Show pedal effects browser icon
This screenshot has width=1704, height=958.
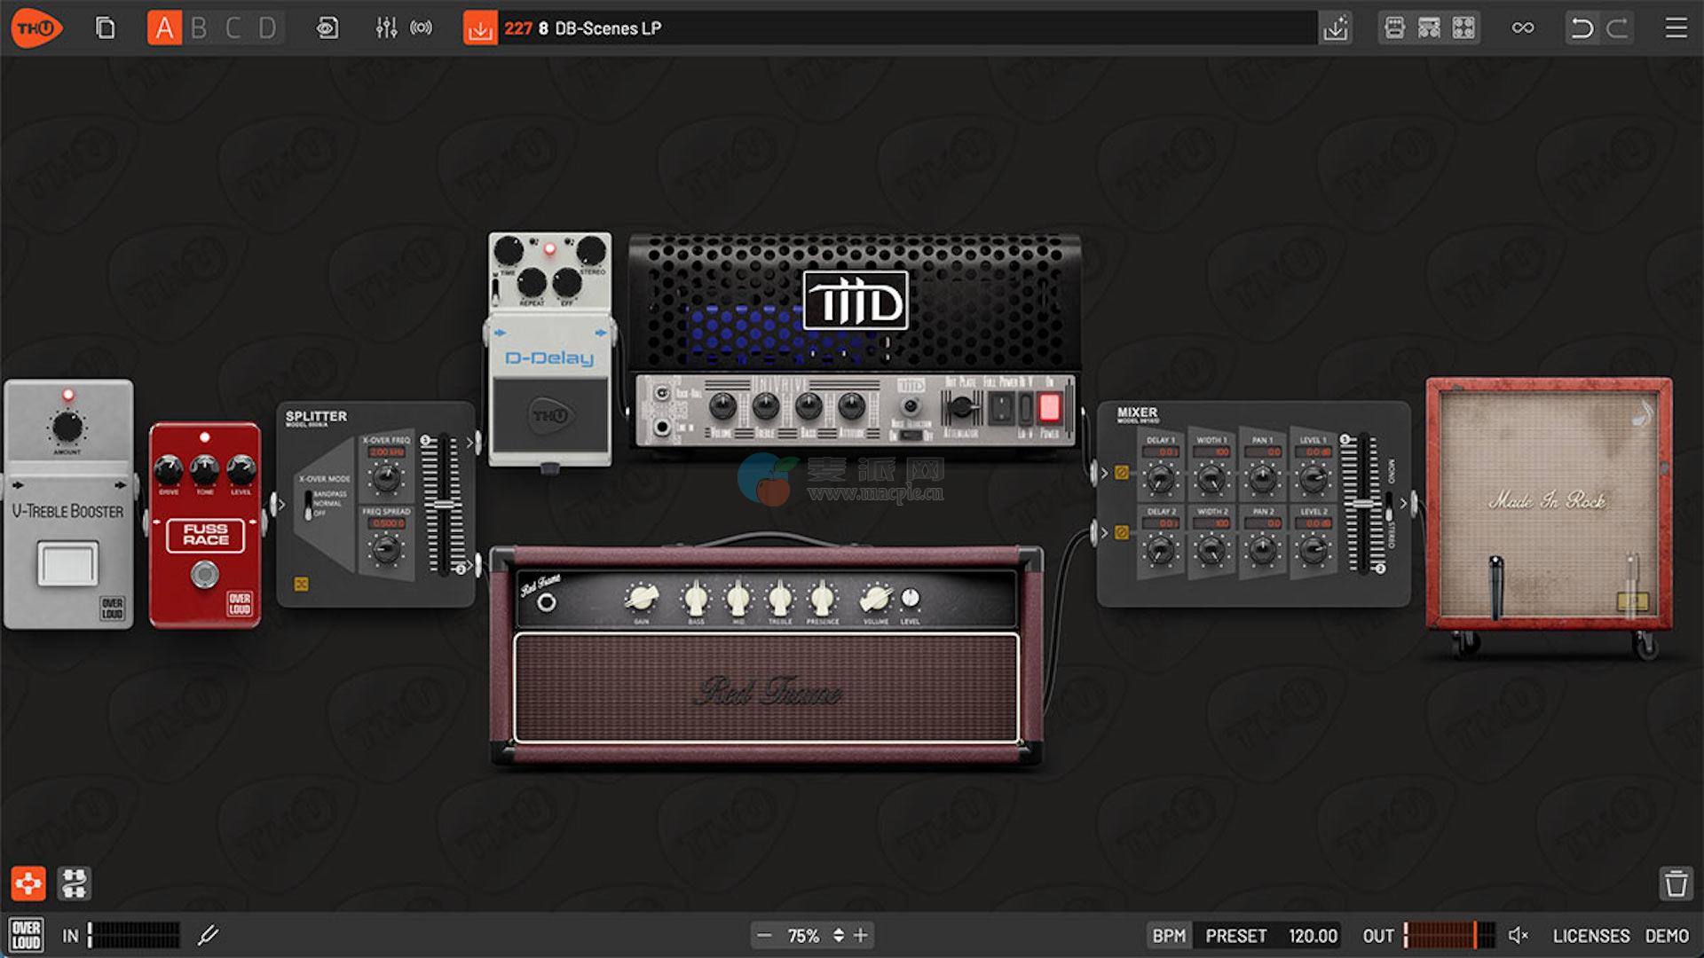tap(1394, 28)
